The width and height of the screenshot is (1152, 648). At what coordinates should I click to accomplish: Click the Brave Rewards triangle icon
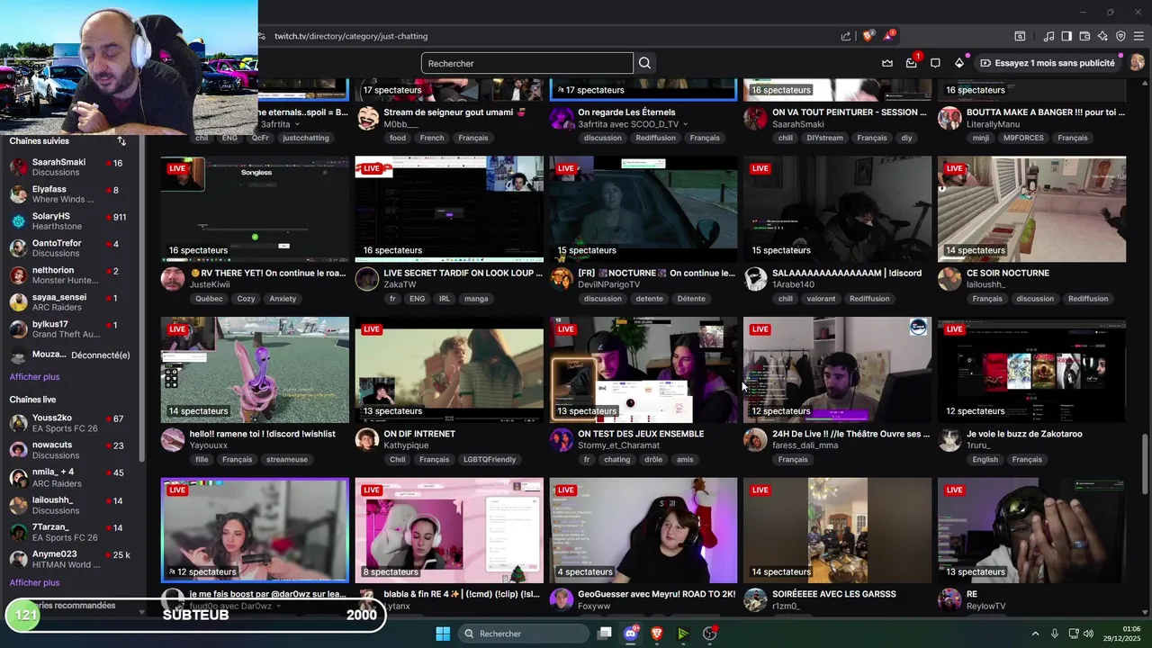(889, 36)
